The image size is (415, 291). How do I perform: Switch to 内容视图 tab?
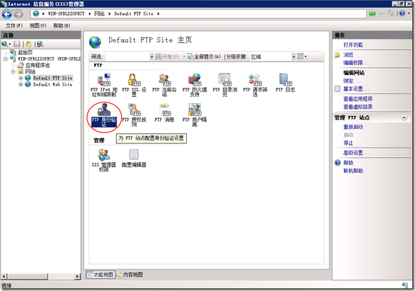(x=130, y=275)
